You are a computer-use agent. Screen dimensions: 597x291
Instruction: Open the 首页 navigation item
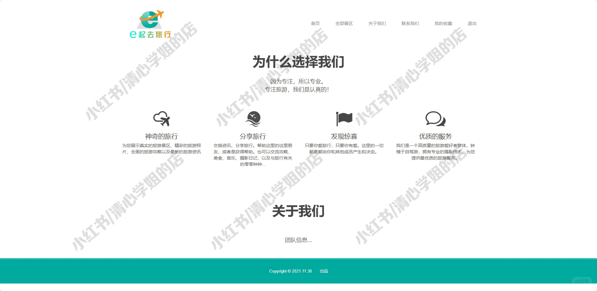tap(315, 23)
